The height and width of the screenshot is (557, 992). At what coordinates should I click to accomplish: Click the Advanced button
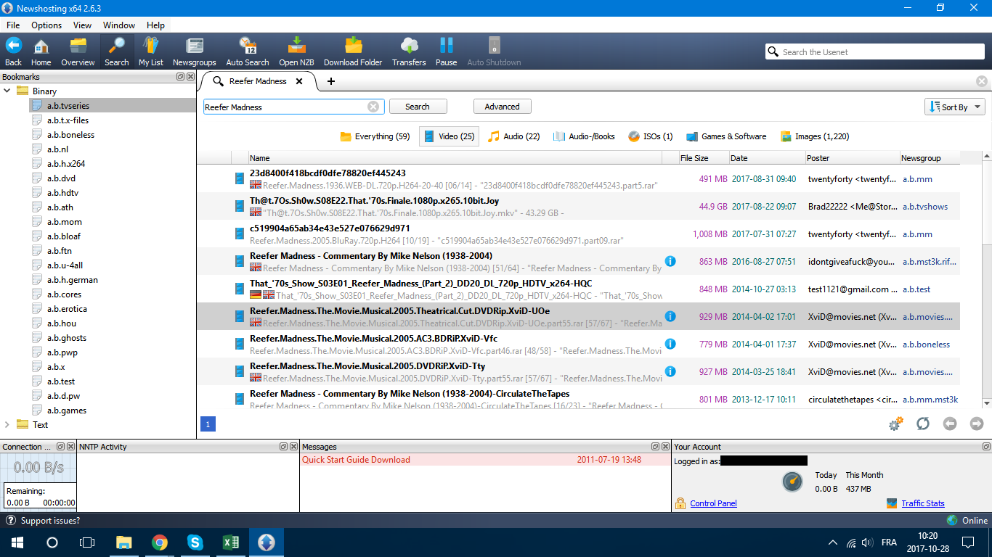point(503,107)
